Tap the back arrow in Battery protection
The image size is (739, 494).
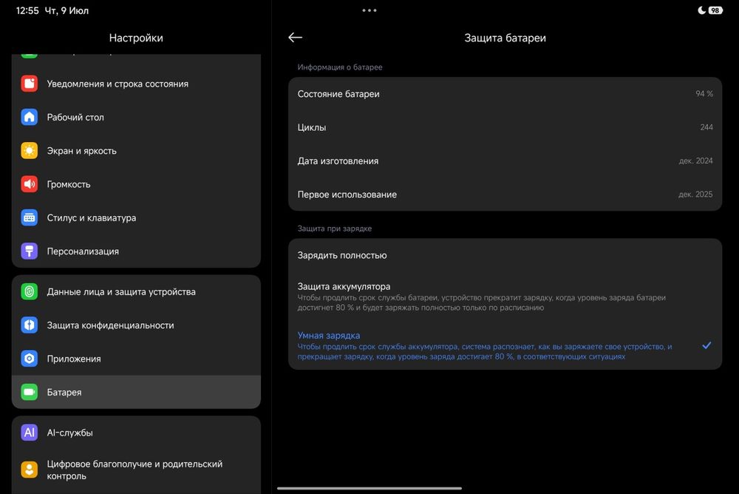point(295,37)
